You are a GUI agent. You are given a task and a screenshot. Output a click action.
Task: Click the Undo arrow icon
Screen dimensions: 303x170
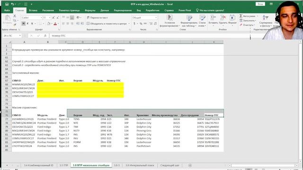[x=13, y=4]
